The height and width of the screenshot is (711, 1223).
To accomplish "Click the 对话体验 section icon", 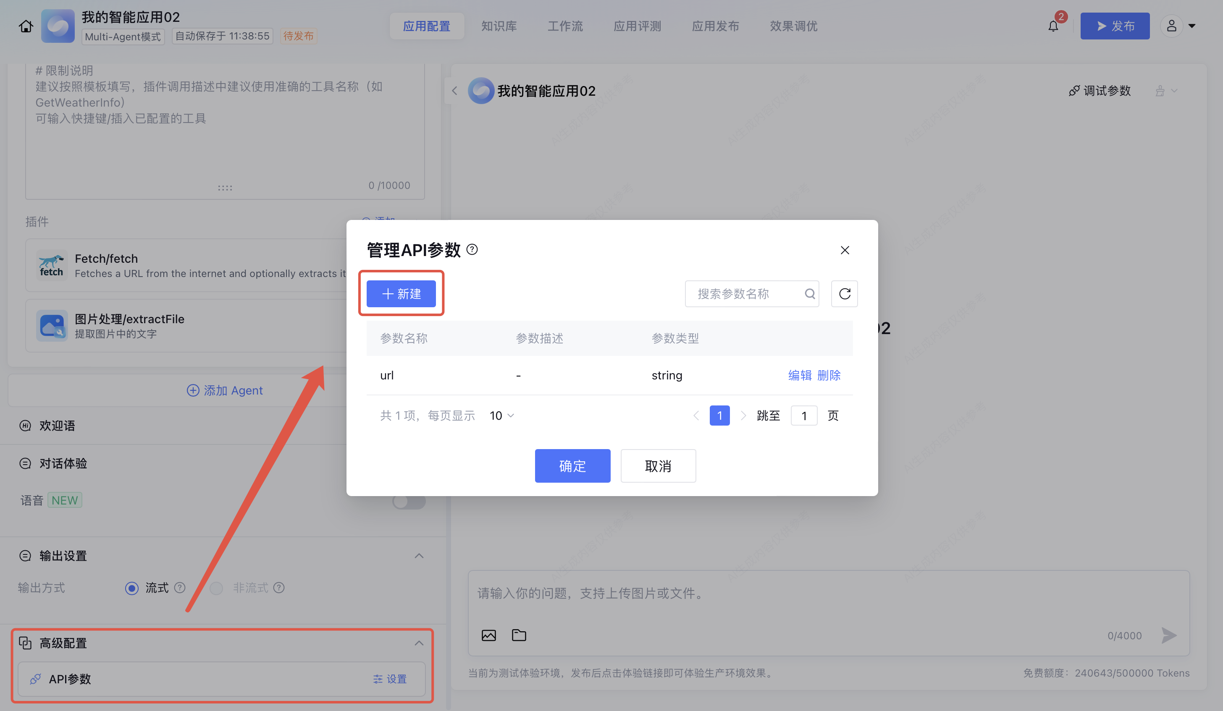I will pyautogui.click(x=25, y=464).
